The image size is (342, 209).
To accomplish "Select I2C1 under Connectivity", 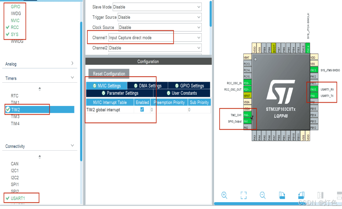I will [x=15, y=171].
